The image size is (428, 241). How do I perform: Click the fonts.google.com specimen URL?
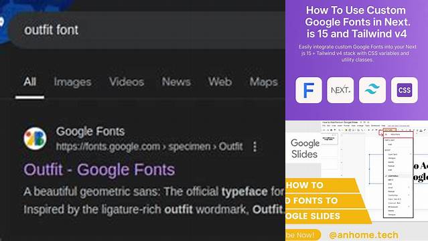click(149, 147)
